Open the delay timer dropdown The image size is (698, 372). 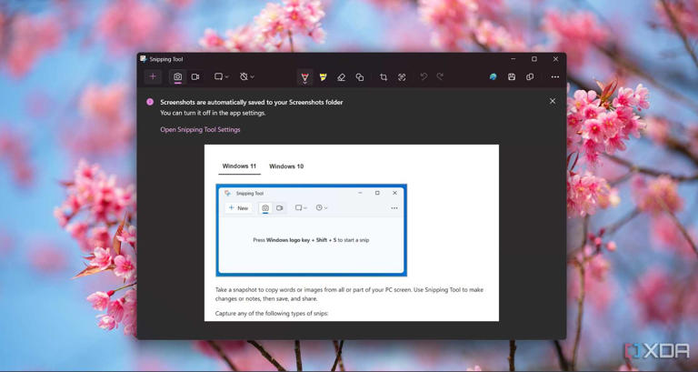pos(246,76)
